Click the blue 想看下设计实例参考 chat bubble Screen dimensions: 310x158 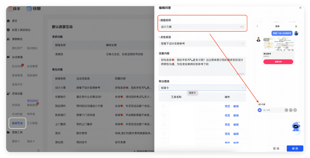[282, 33]
